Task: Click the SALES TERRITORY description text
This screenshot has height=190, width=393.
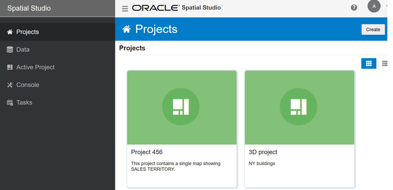Action: point(176,166)
